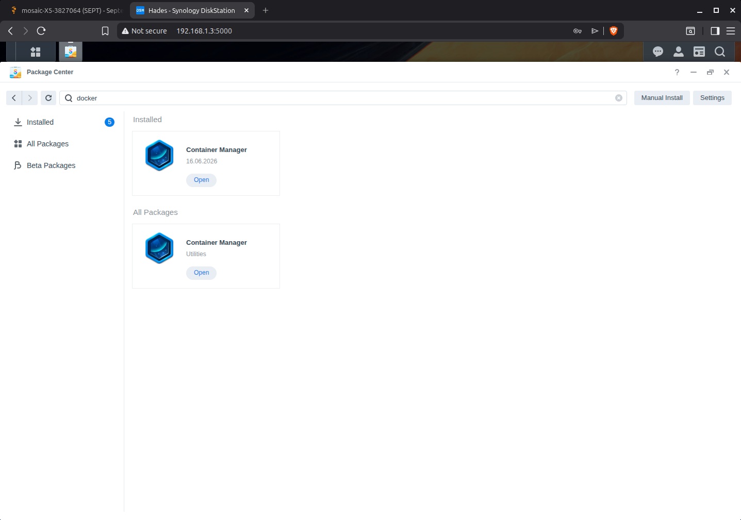Click the Container Manager icon under All Packages
The image size is (741, 520).
[x=159, y=248]
